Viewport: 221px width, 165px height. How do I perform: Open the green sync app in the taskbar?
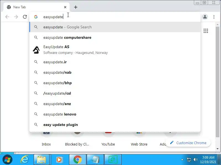coord(113,160)
